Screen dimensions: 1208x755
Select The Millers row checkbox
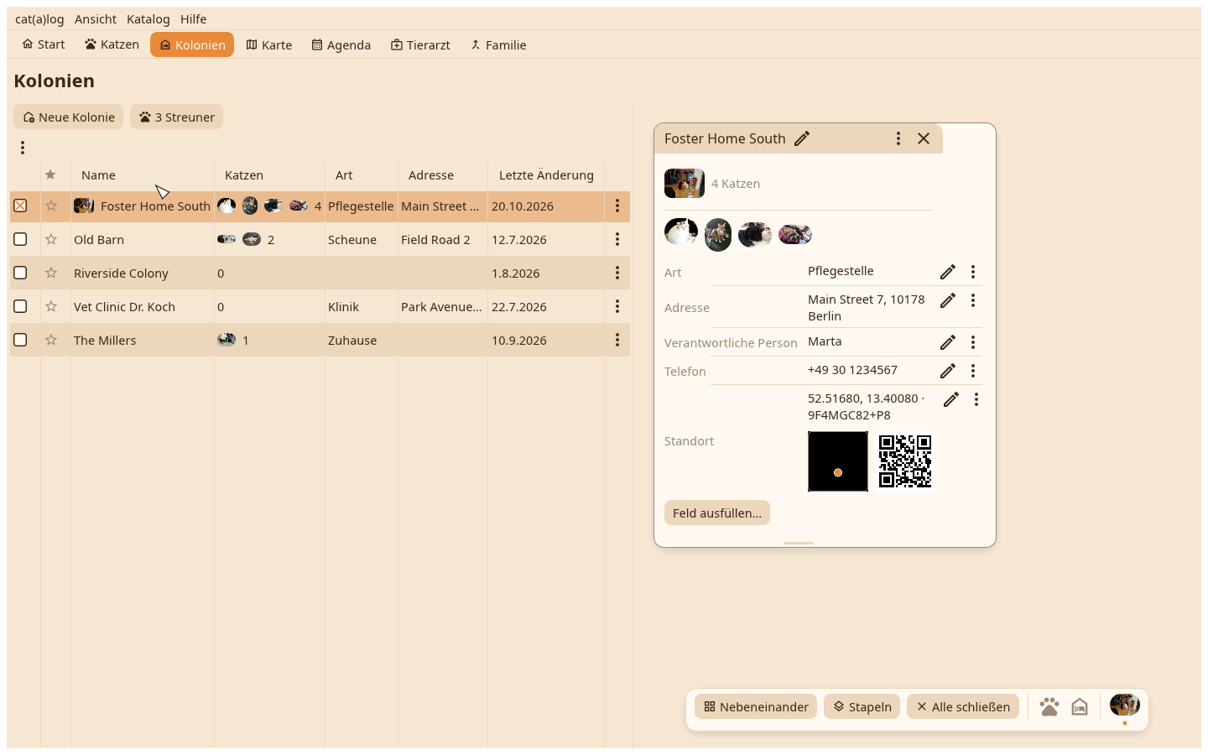point(20,340)
